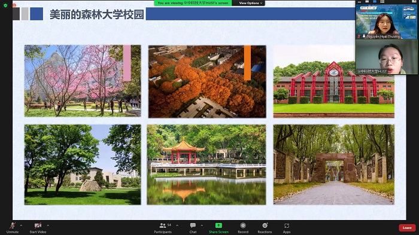
Task: Click the green Share Screen button
Action: coord(218,227)
